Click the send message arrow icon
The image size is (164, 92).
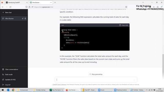(134, 80)
